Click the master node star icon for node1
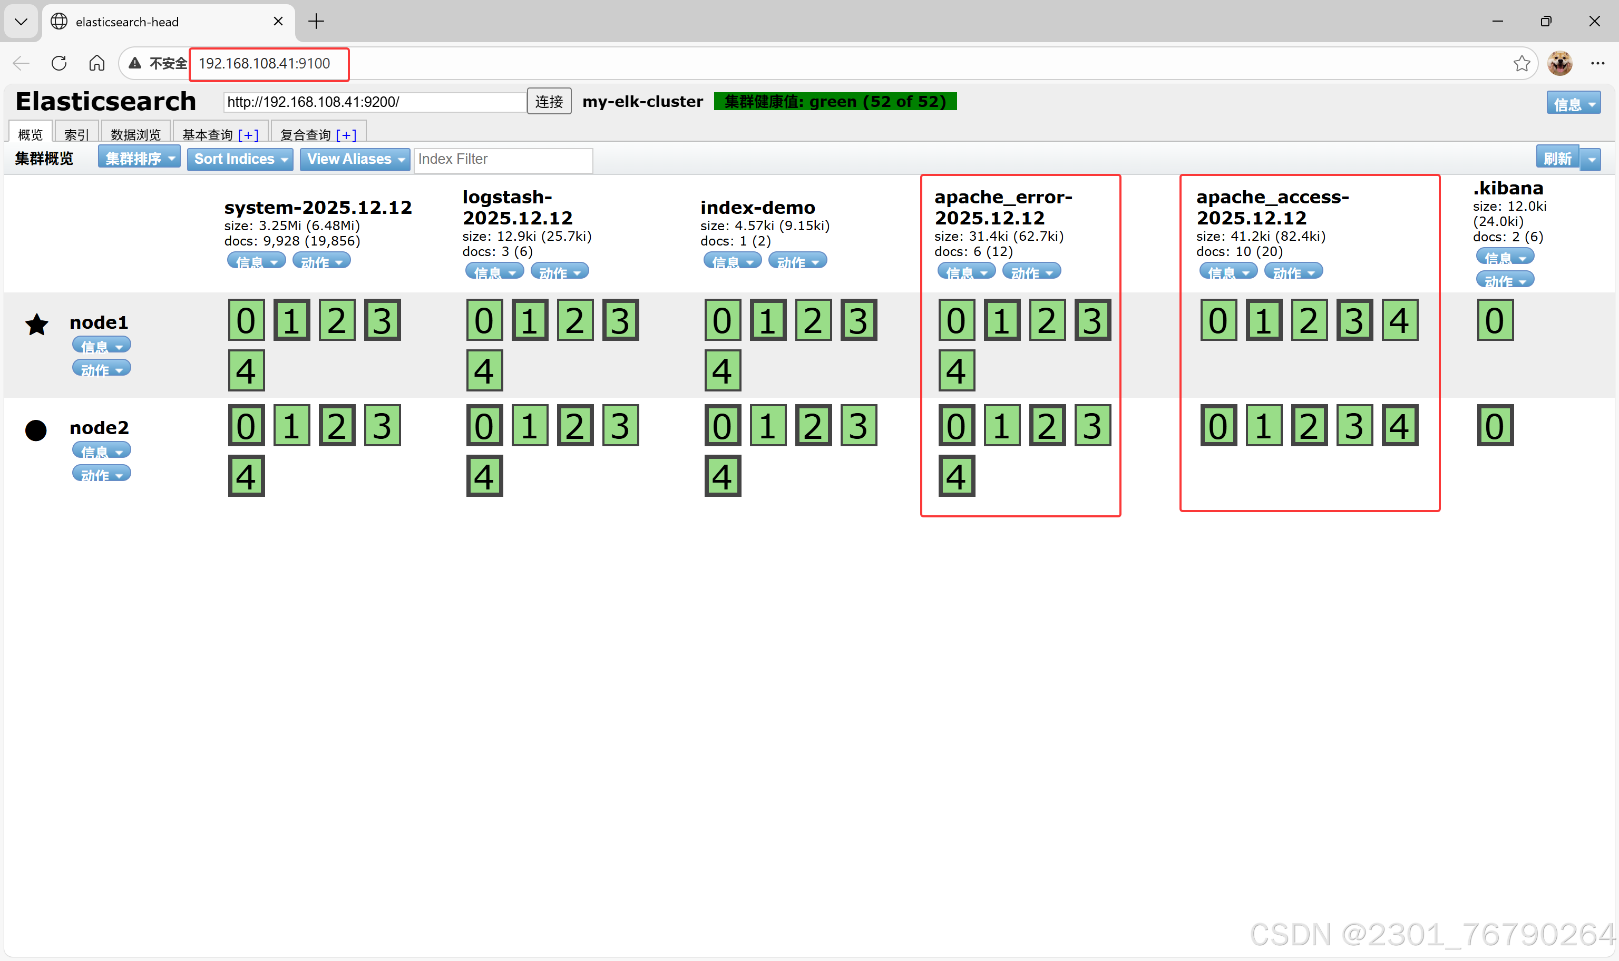 point(37,325)
